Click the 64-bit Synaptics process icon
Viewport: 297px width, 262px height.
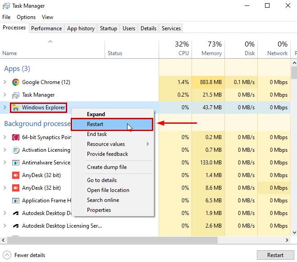tap(15, 137)
